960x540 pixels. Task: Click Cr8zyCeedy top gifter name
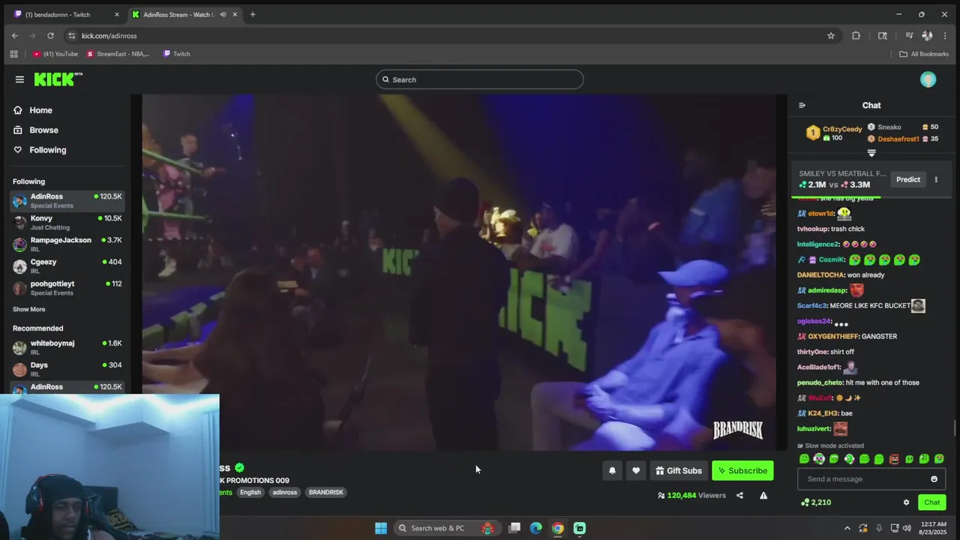click(842, 129)
